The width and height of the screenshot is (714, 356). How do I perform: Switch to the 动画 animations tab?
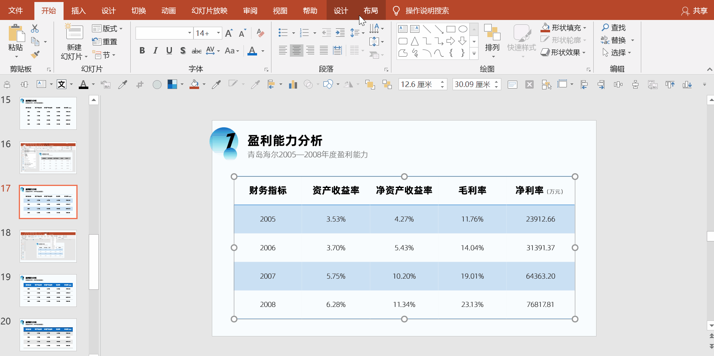(x=169, y=10)
